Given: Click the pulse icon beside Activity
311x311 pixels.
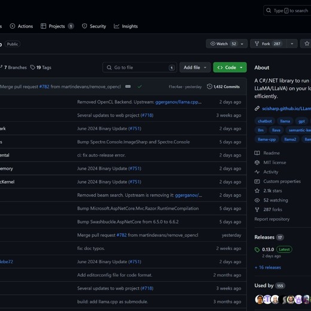Looking at the screenshot, I should click(257, 172).
